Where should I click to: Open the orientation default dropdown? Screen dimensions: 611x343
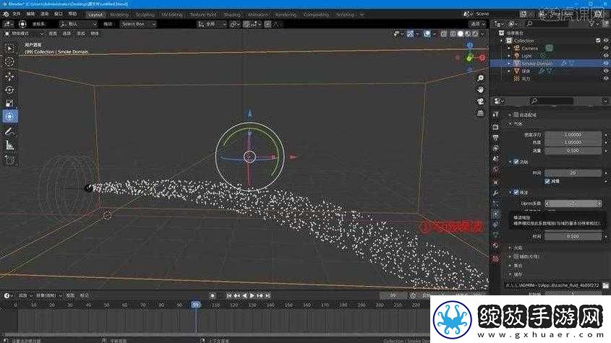coord(78,24)
